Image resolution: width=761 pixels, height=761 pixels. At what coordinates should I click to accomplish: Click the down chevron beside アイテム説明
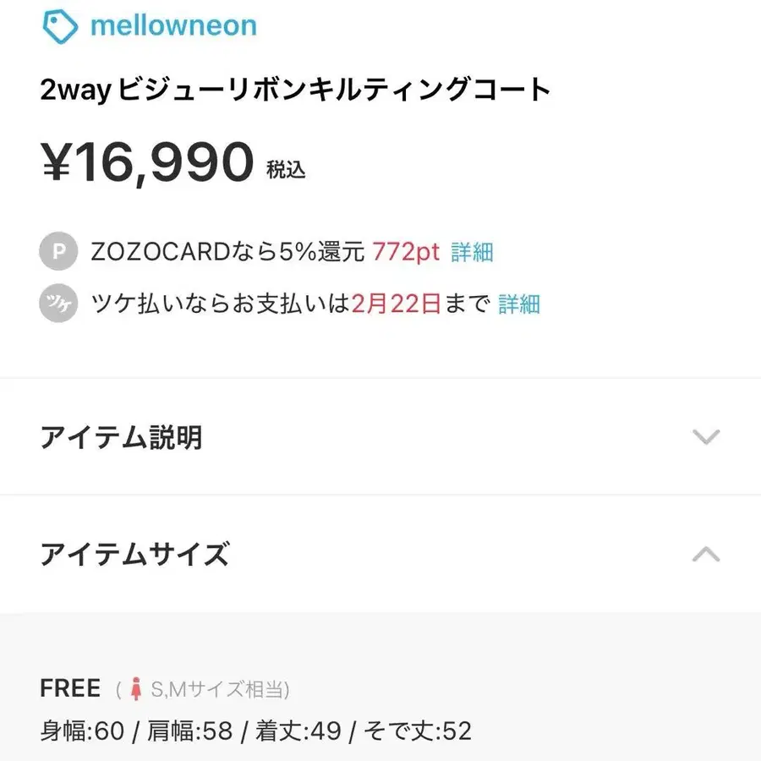(x=705, y=438)
